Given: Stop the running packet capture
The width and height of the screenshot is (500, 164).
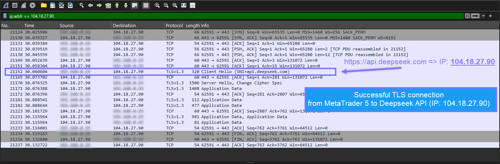Looking at the screenshot, I should coord(15,5).
